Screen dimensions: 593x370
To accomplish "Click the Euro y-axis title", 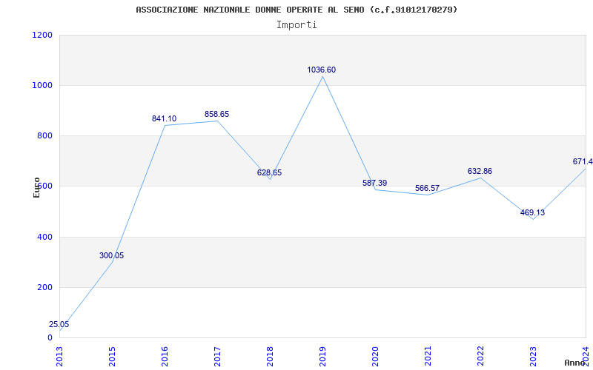I will point(36,188).
